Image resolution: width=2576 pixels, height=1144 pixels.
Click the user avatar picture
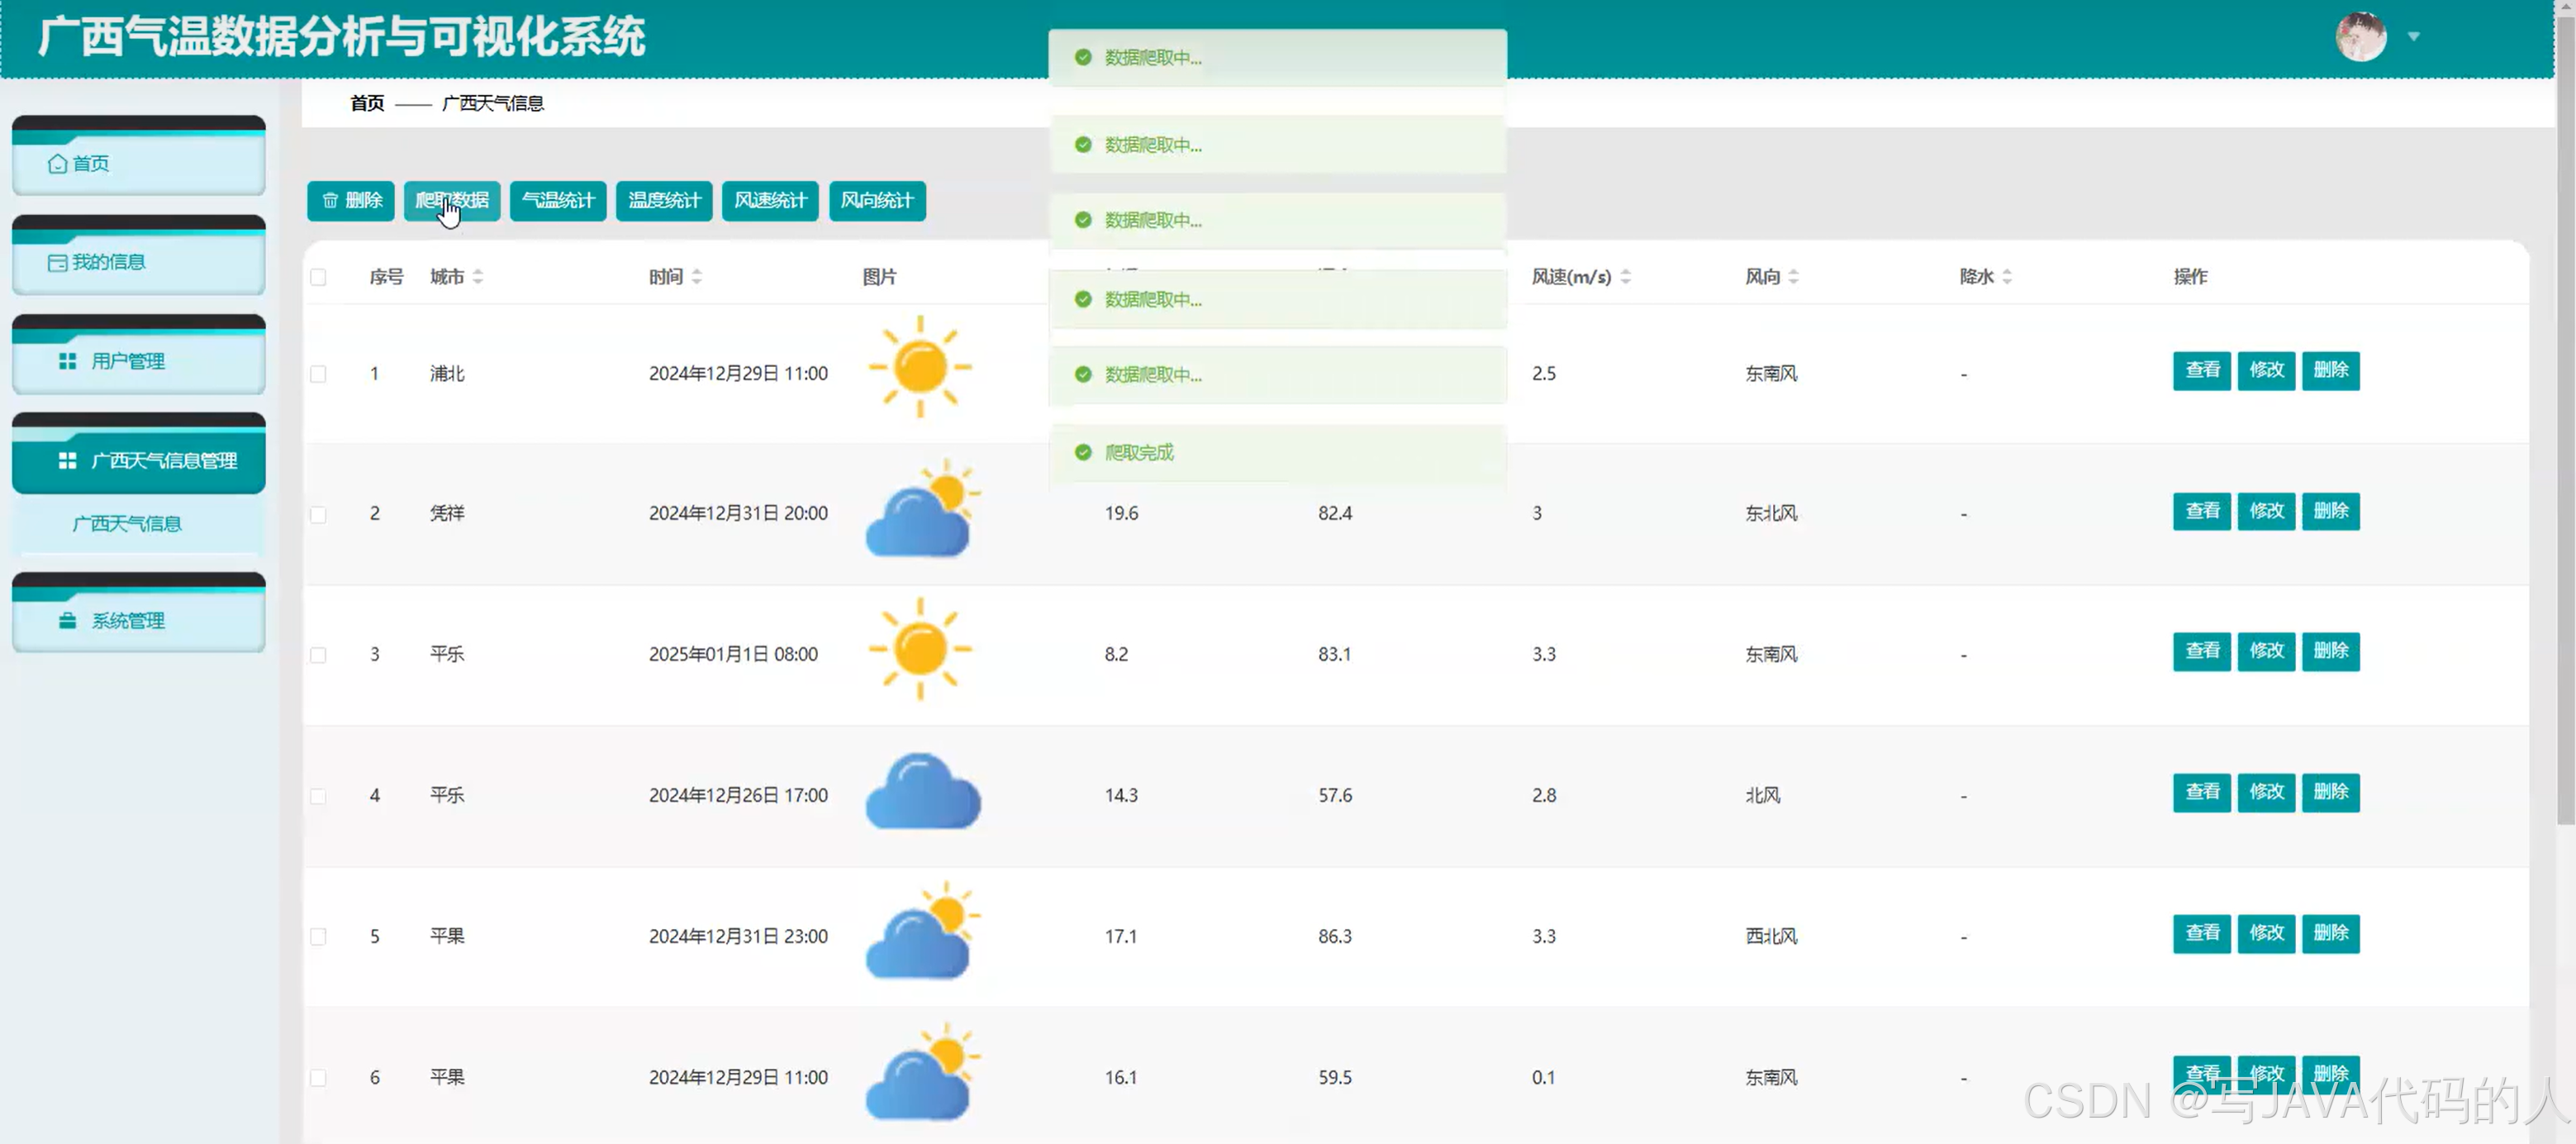pyautogui.click(x=2360, y=37)
